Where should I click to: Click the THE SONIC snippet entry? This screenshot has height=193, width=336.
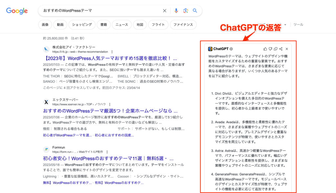coord(150,82)
